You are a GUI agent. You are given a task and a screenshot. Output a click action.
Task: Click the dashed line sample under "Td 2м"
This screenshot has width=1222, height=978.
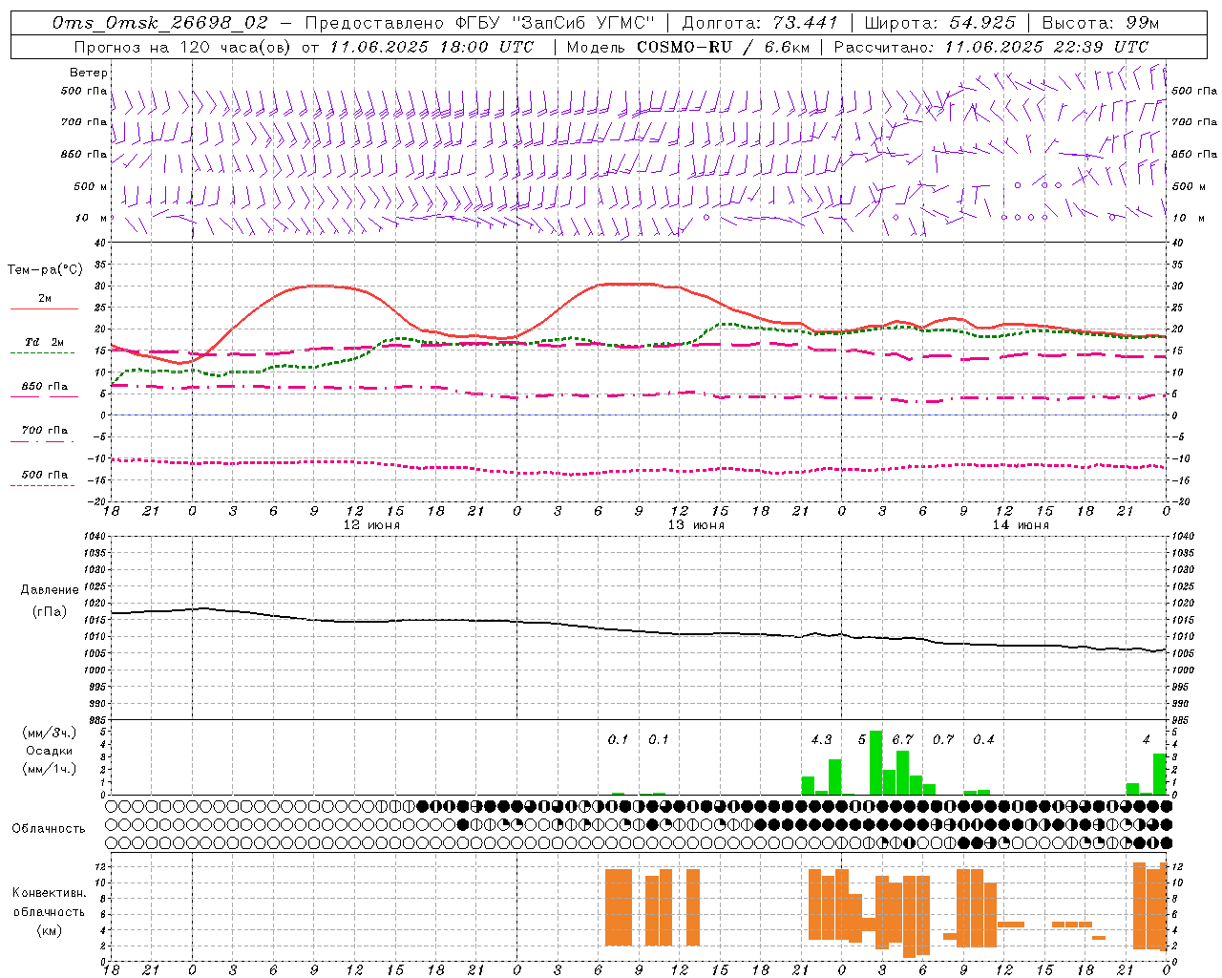click(43, 353)
